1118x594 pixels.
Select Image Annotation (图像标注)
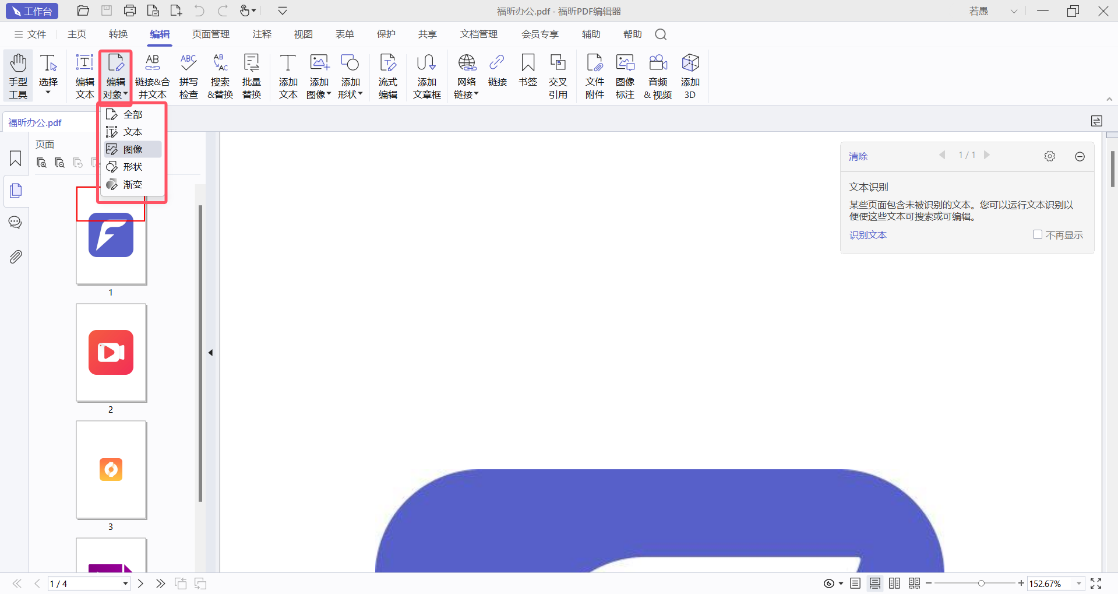tap(625, 76)
